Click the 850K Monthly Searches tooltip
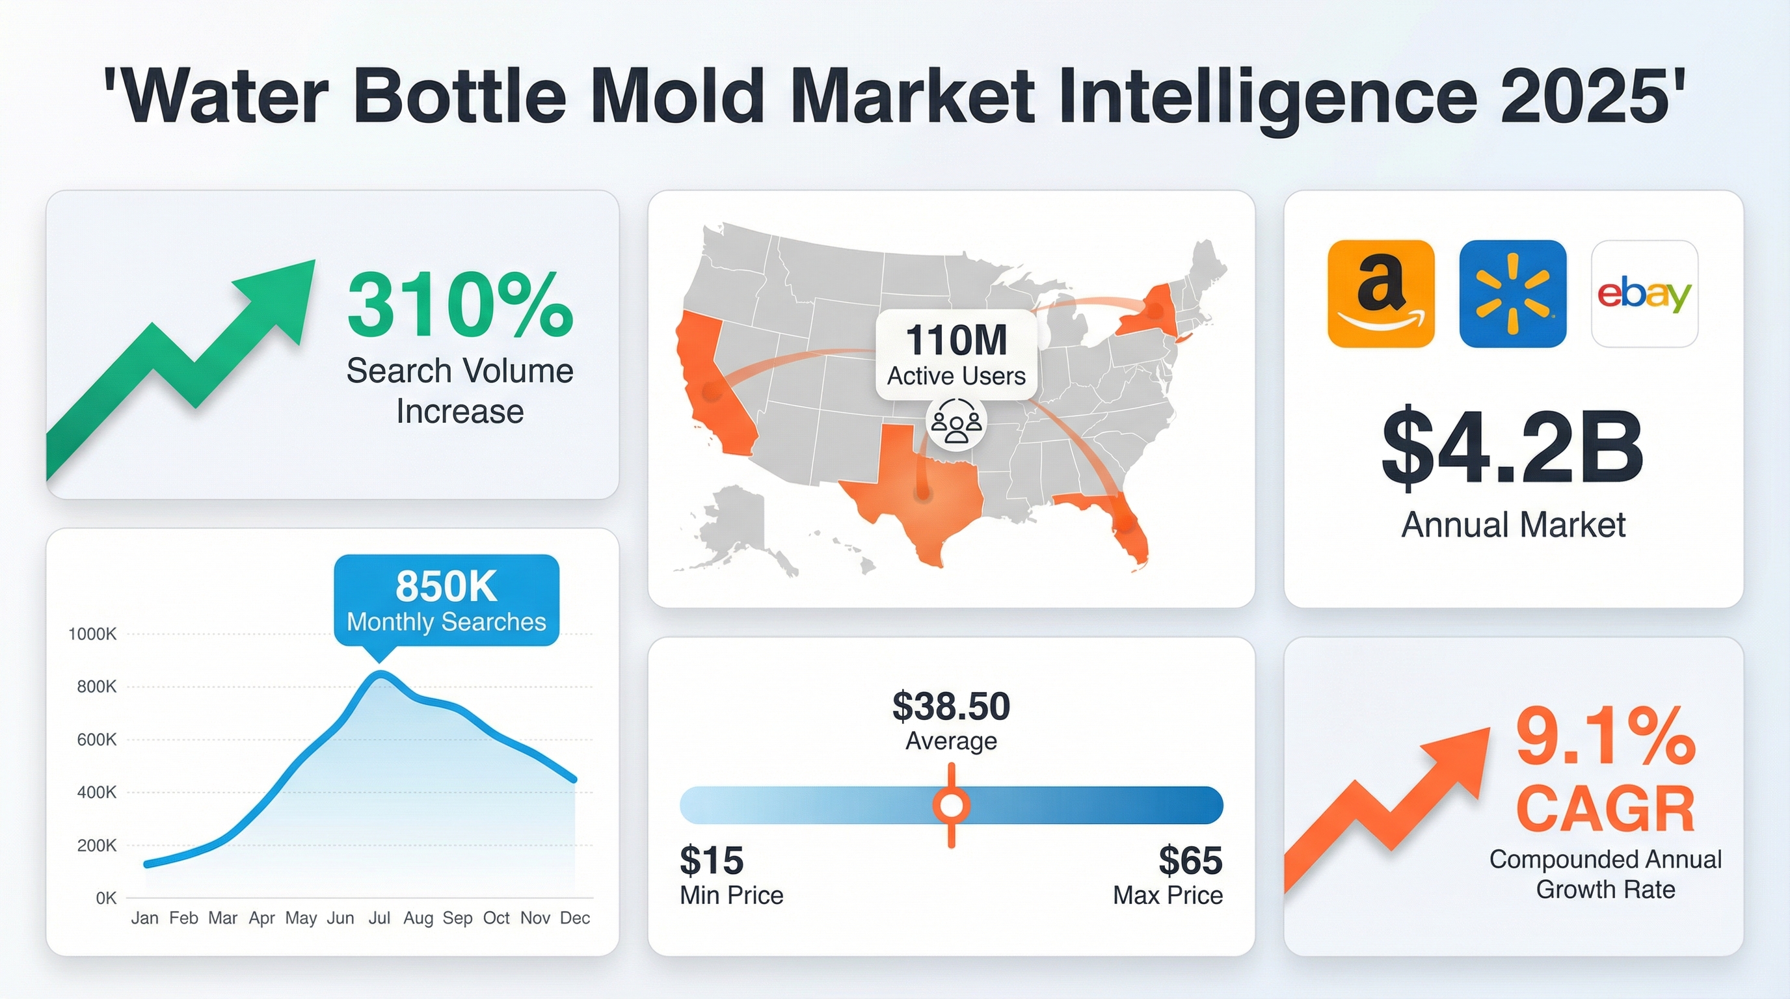Screen dimensions: 1790x999 point(446,601)
